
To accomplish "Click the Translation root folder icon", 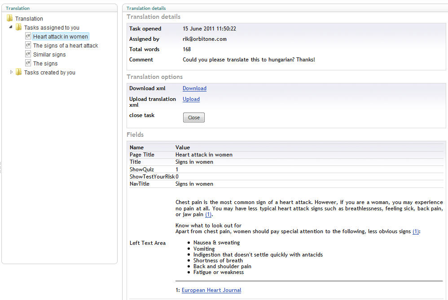I will [10, 18].
